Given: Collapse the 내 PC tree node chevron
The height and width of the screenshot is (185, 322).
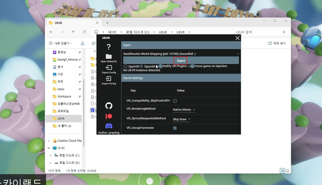Looking at the screenshot, I should (49, 148).
